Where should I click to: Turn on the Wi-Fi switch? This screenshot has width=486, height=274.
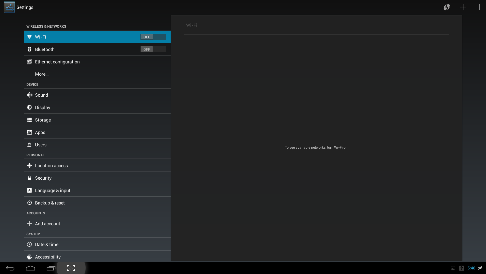point(153,37)
